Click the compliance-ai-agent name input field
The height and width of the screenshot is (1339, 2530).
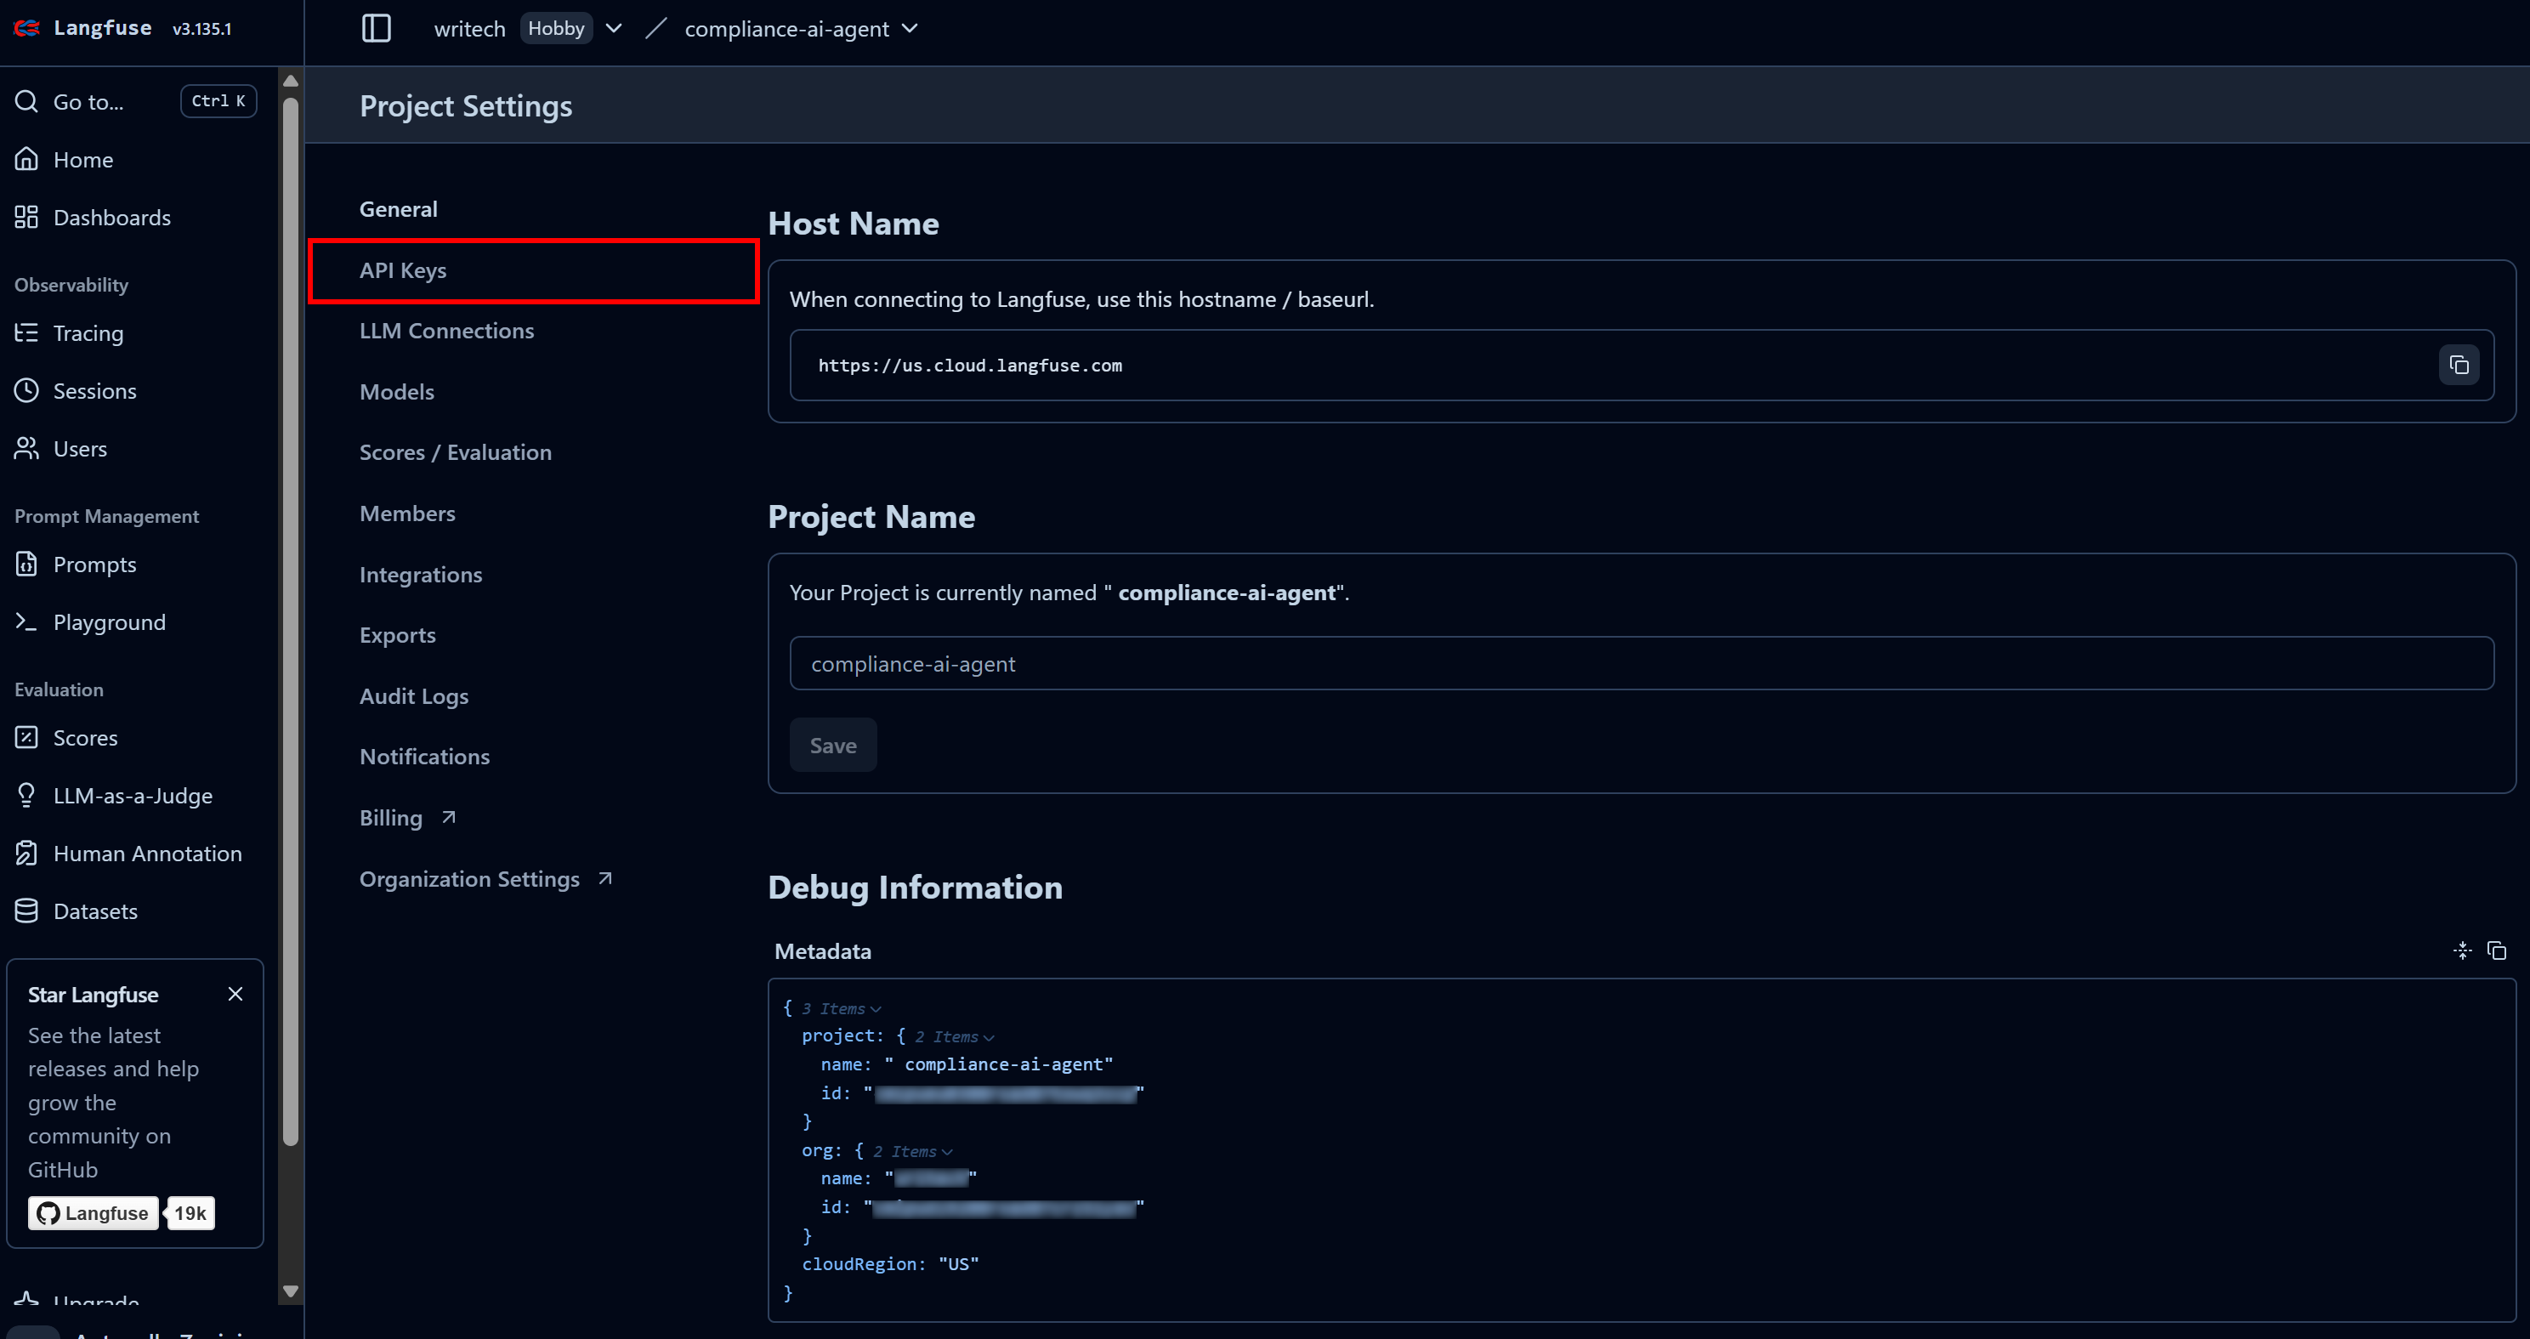pyautogui.click(x=1178, y=663)
